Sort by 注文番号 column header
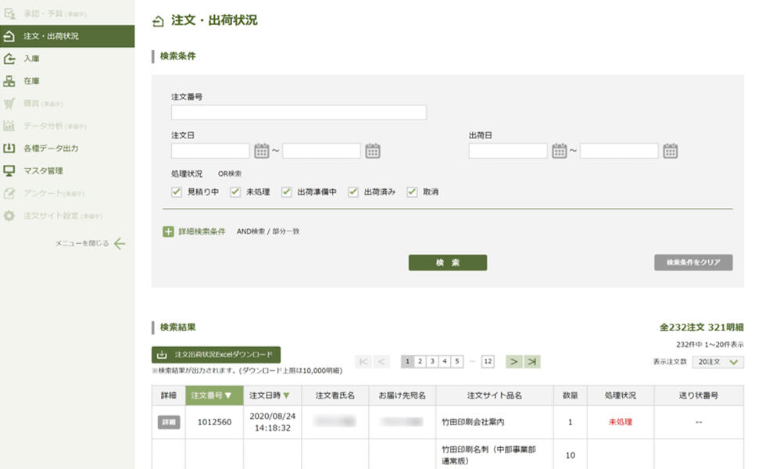 click(x=212, y=396)
